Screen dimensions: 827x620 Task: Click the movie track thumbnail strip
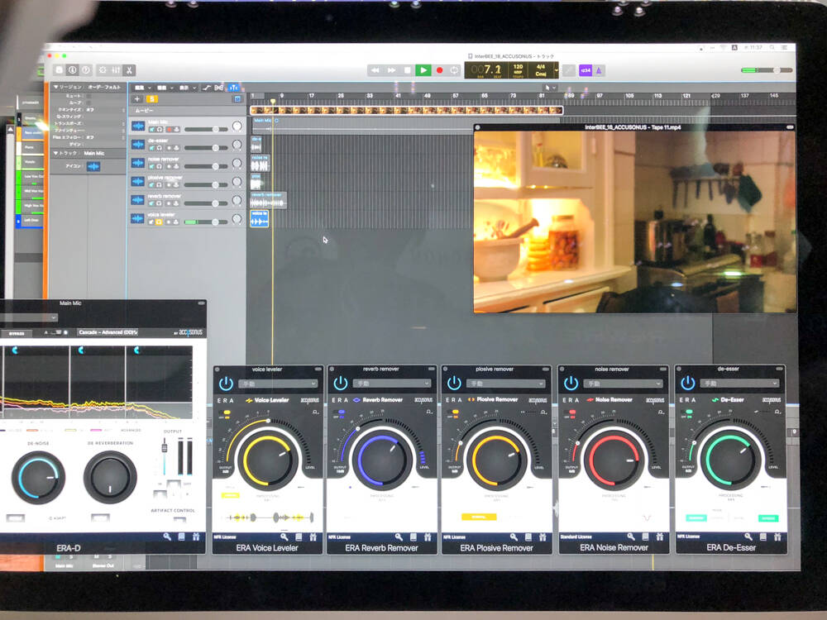click(406, 110)
